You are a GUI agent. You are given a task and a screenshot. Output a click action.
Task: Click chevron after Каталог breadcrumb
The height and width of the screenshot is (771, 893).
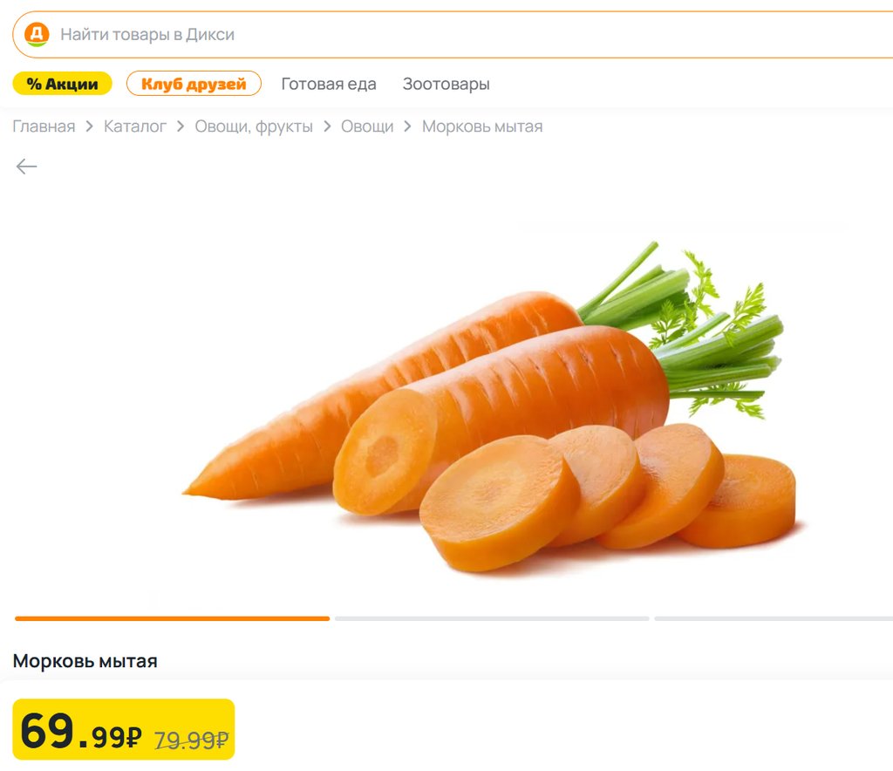[x=181, y=126]
